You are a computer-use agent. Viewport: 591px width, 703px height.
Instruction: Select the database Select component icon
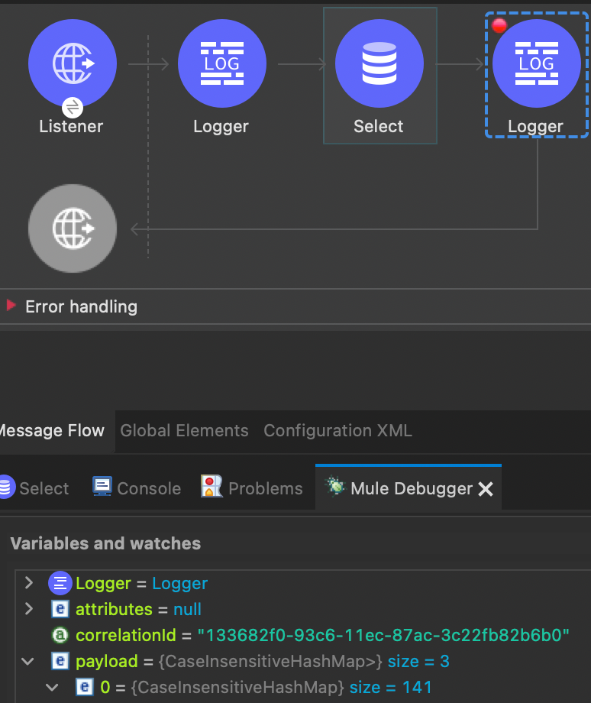pyautogui.click(x=379, y=63)
